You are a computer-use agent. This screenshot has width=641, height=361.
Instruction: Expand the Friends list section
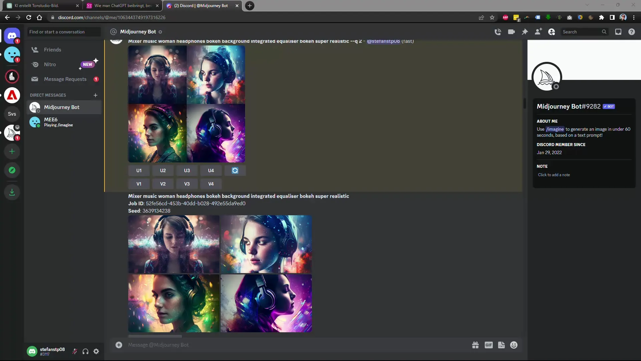tap(52, 49)
